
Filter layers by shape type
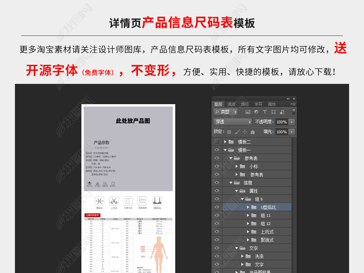[273, 112]
